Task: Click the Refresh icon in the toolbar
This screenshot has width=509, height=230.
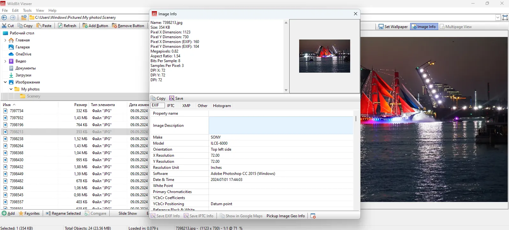Action: pyautogui.click(x=60, y=26)
